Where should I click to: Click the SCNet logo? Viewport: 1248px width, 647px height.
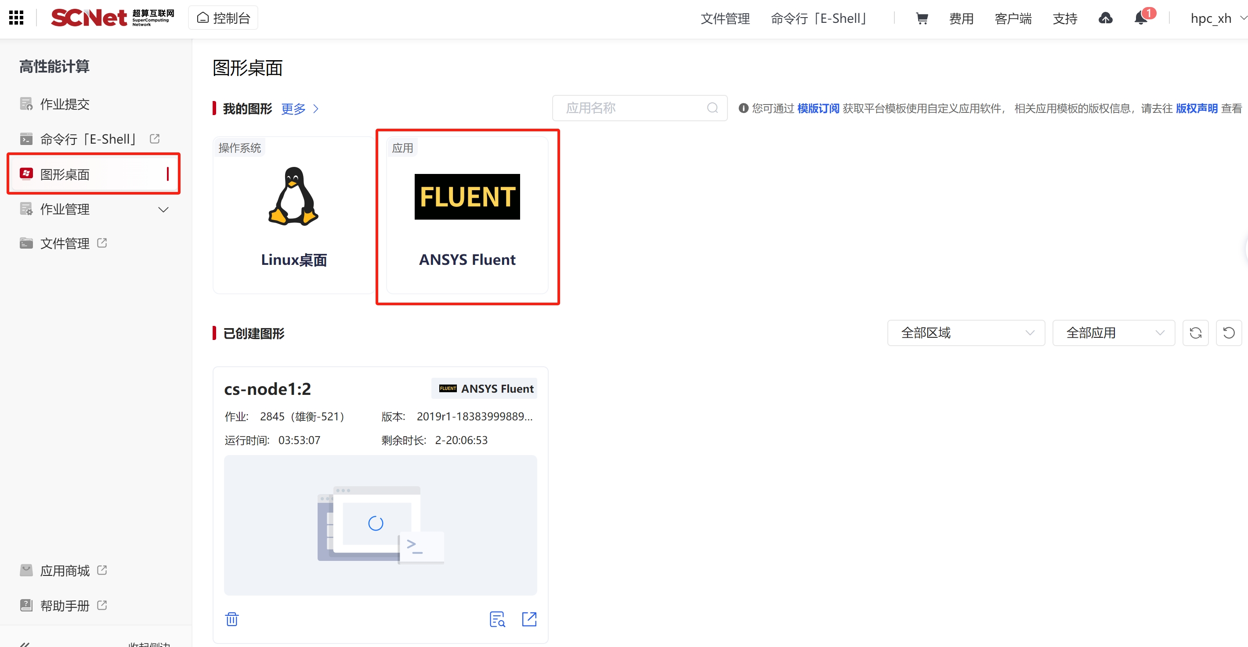(x=112, y=18)
